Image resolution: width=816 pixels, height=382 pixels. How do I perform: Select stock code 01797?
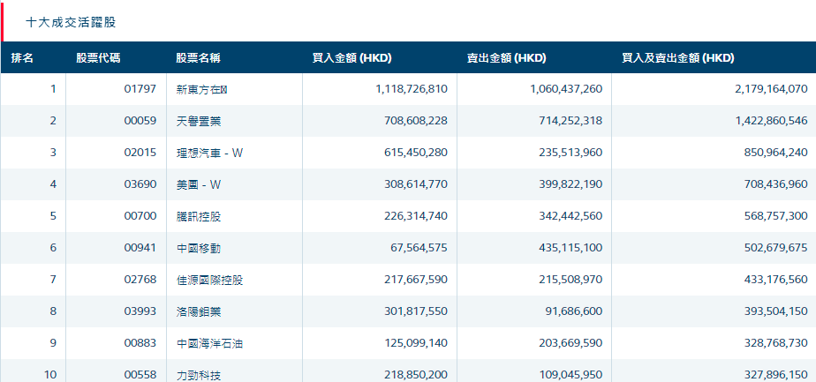point(140,89)
